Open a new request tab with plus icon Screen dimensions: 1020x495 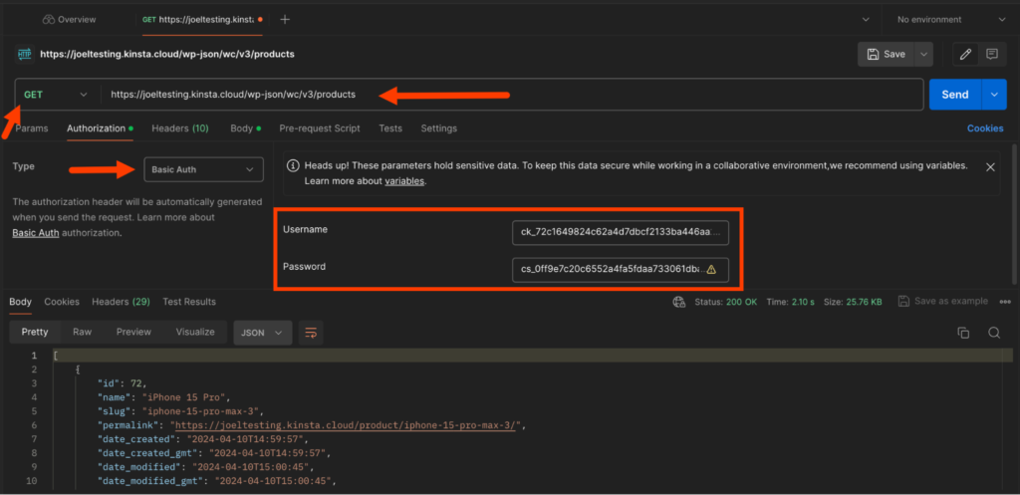(x=285, y=19)
